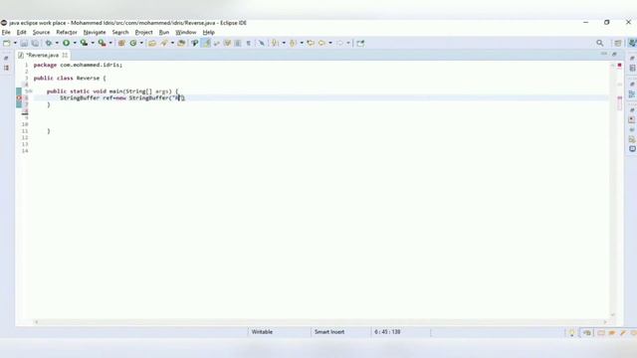The image size is (637, 358).
Task: Click the Save icon in toolbar
Action: pos(24,43)
